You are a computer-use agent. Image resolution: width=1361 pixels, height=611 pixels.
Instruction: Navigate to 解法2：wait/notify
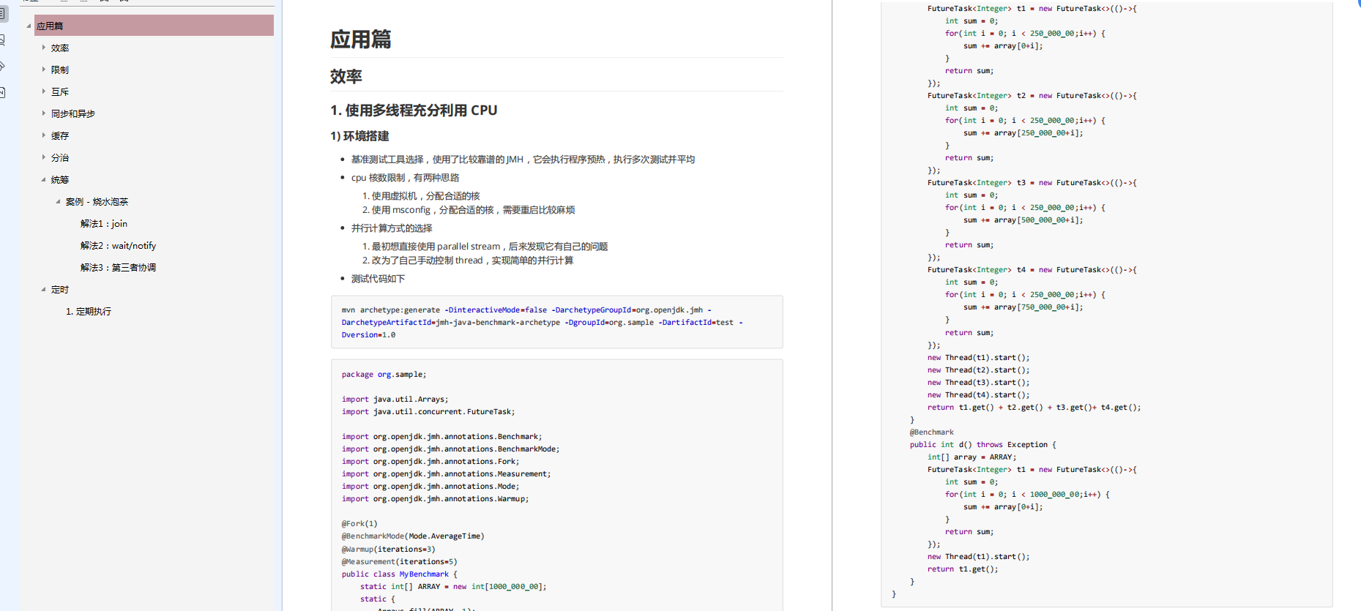pos(118,245)
